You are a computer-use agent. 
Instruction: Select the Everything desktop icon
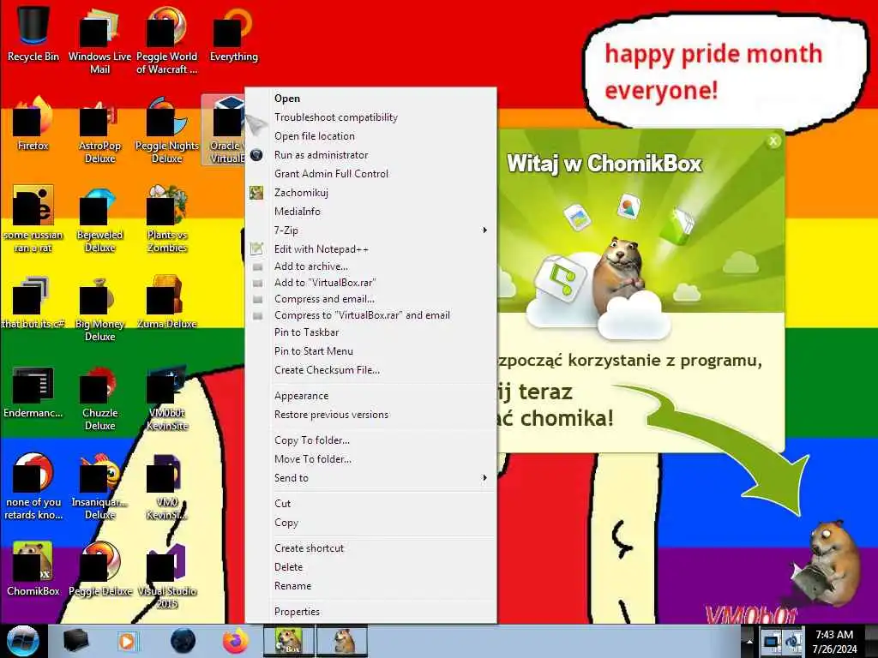[x=233, y=33]
